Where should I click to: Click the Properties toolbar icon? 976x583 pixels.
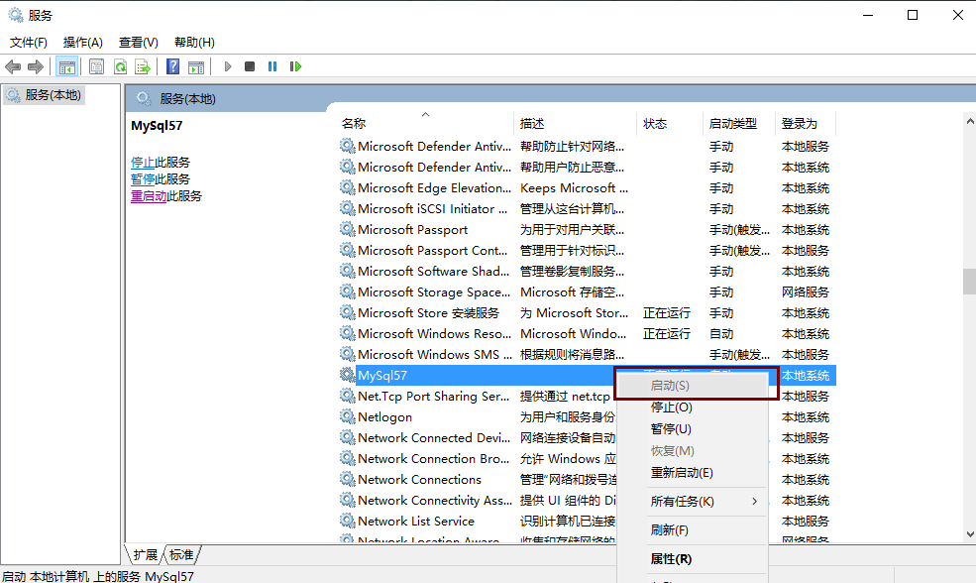[96, 66]
